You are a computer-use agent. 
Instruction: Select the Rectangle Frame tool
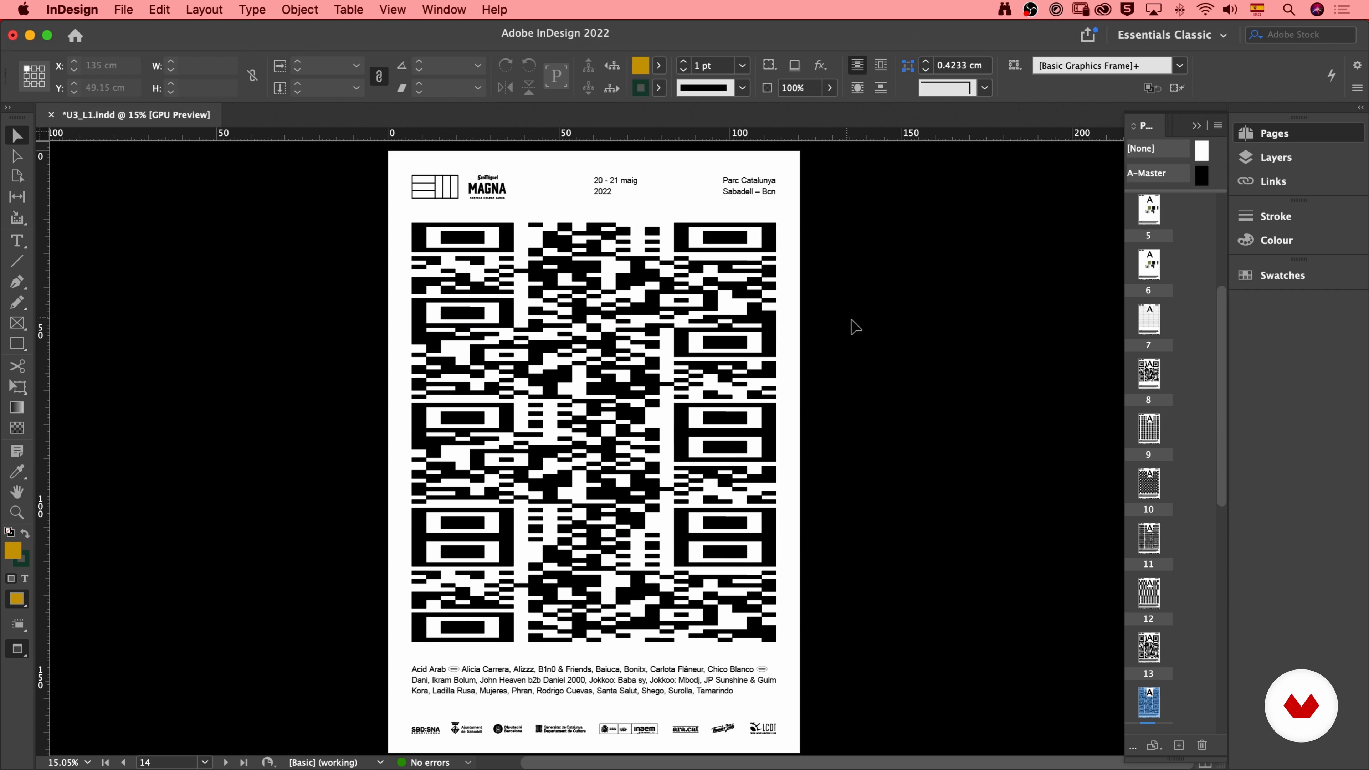click(x=17, y=323)
